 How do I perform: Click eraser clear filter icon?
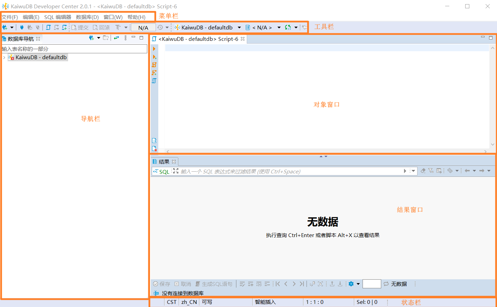[x=423, y=171]
